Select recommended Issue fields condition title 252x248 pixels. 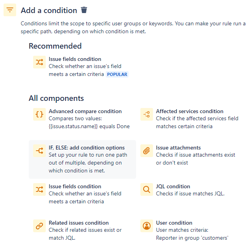75,59
